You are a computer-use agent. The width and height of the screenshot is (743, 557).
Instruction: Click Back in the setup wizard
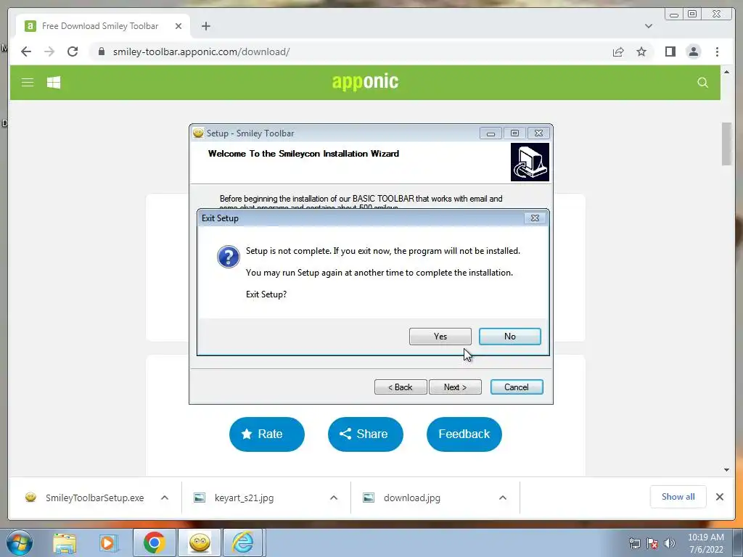[401, 387]
